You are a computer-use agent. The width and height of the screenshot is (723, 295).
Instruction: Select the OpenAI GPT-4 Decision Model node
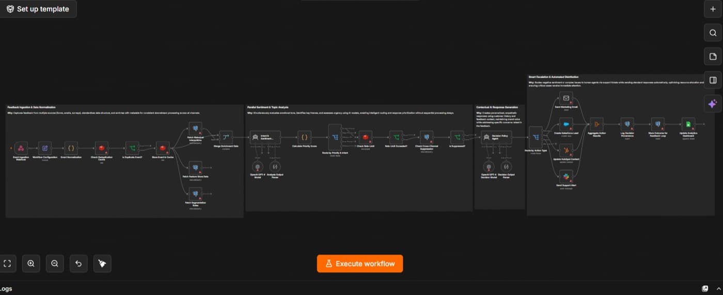tap(489, 167)
